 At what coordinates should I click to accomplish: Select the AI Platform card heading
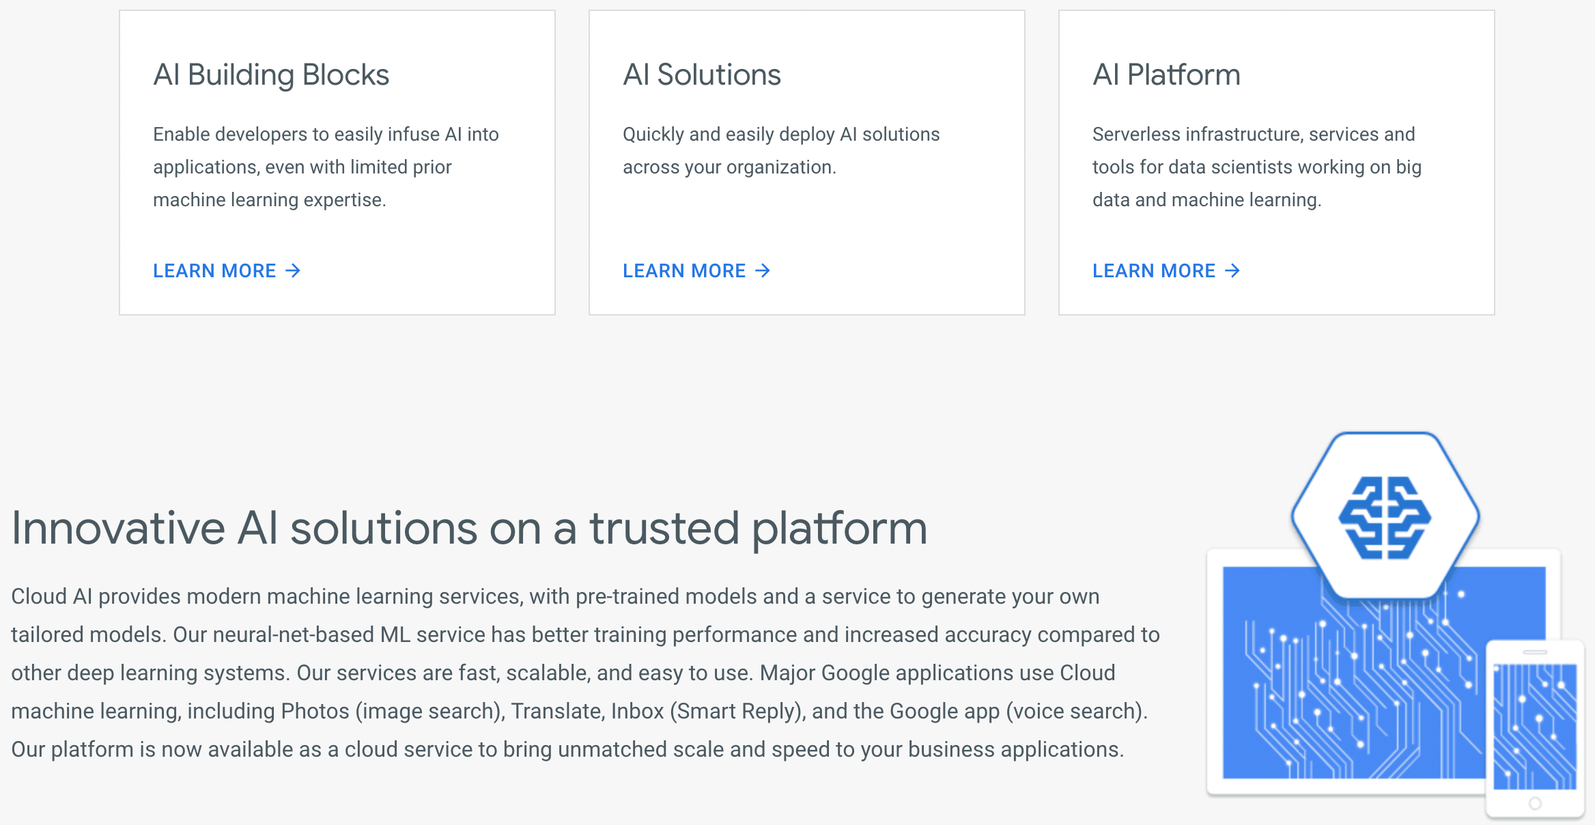pyautogui.click(x=1166, y=74)
